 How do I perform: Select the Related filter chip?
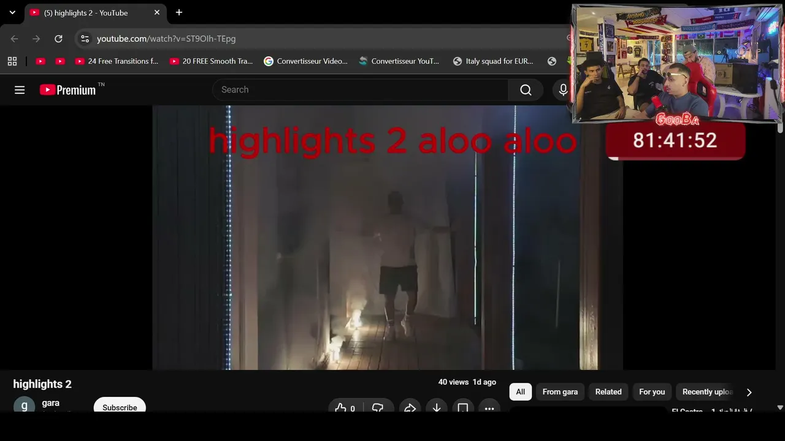coord(608,392)
